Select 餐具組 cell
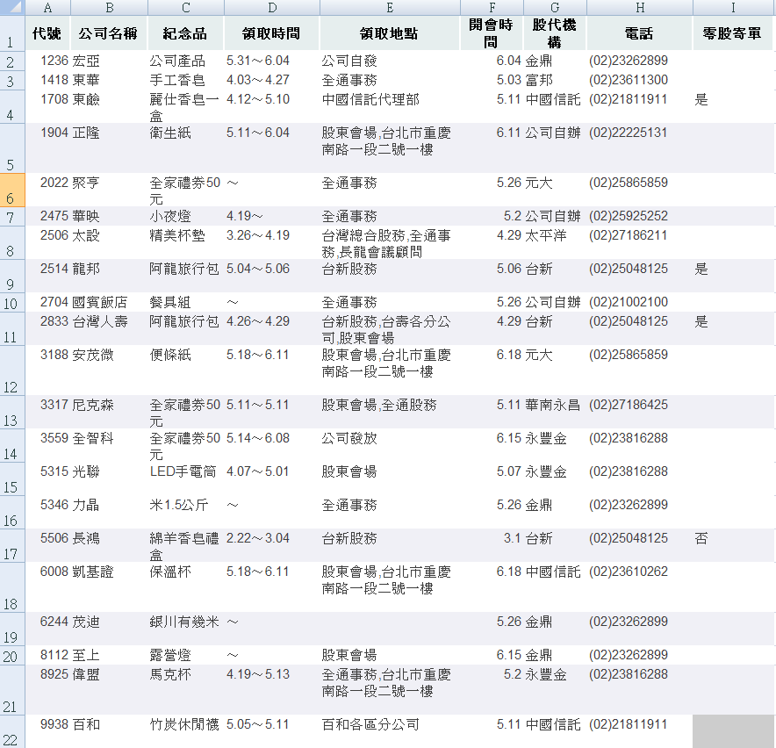This screenshot has height=748, width=776. pos(185,302)
